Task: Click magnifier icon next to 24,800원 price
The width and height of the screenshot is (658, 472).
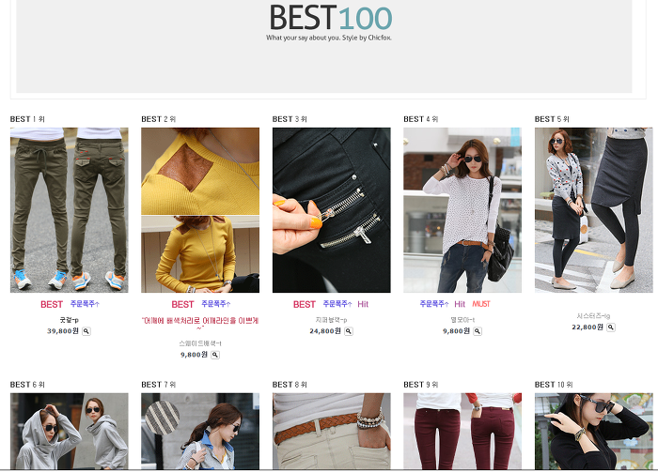Action: (349, 331)
